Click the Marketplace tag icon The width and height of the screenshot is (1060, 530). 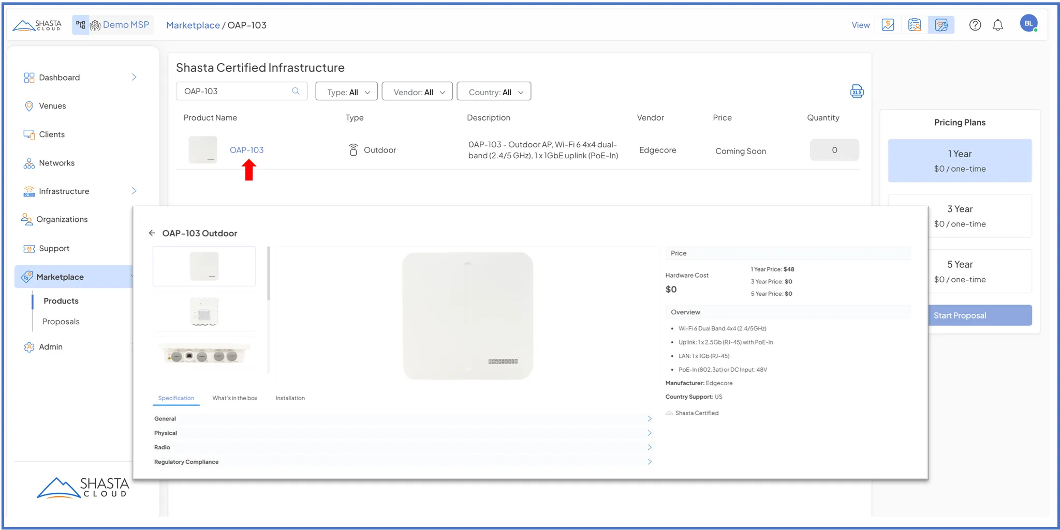coord(27,277)
